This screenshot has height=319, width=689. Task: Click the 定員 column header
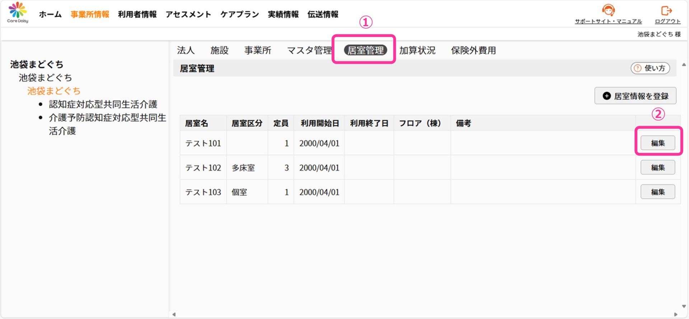[x=281, y=123]
